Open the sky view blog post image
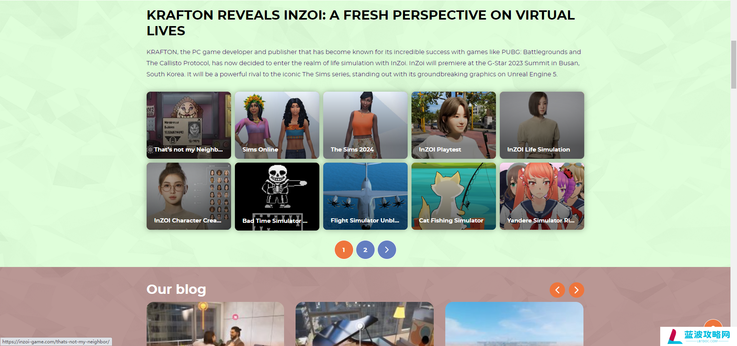The height and width of the screenshot is (346, 737). (514, 324)
